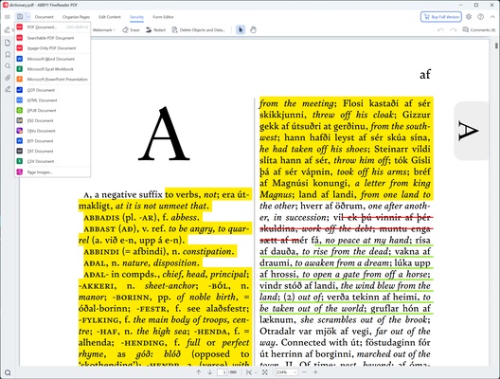The height and width of the screenshot is (379, 500).
Task: Select the Redact tool
Action: (156, 30)
